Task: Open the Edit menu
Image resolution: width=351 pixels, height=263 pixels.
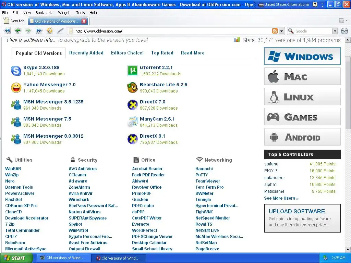Action: (15, 13)
